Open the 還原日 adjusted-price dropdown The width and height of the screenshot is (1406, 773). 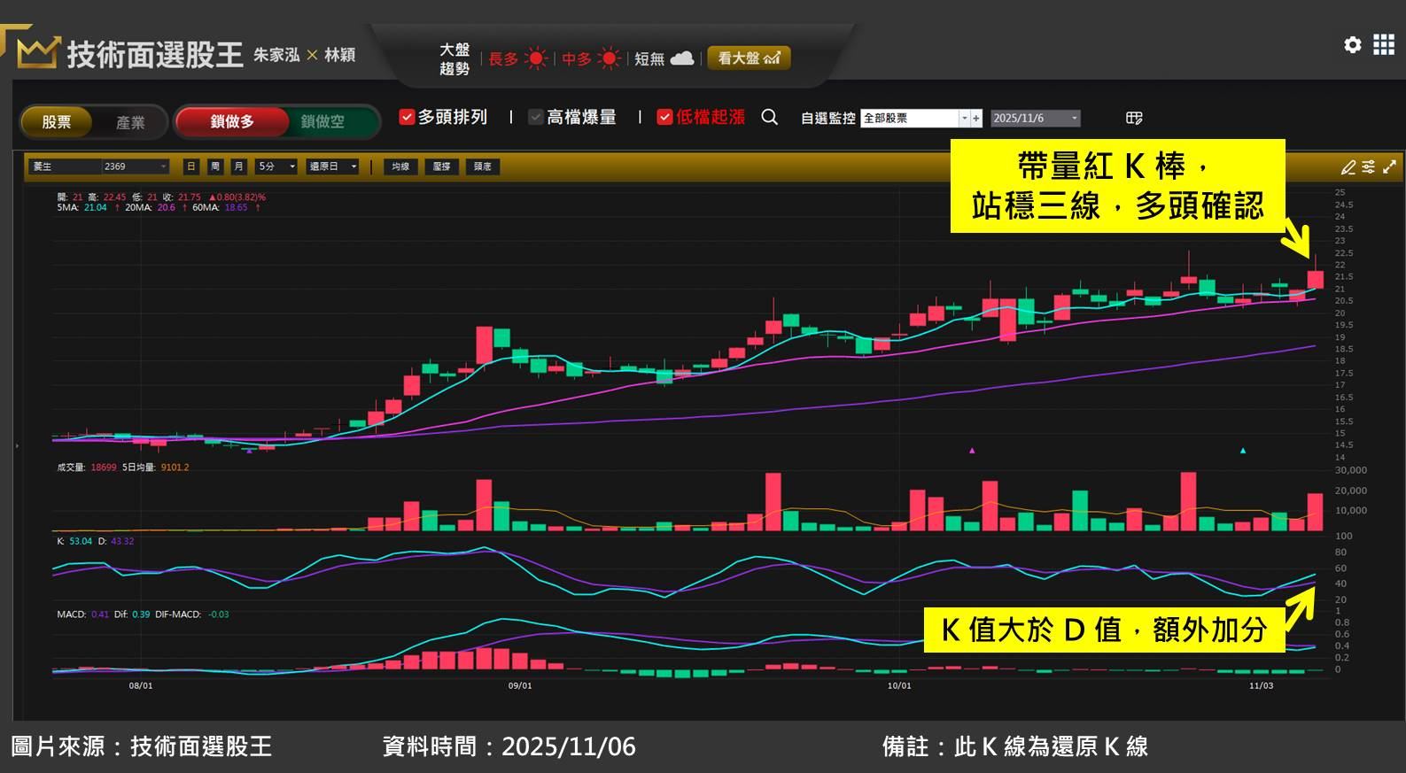[x=332, y=166]
